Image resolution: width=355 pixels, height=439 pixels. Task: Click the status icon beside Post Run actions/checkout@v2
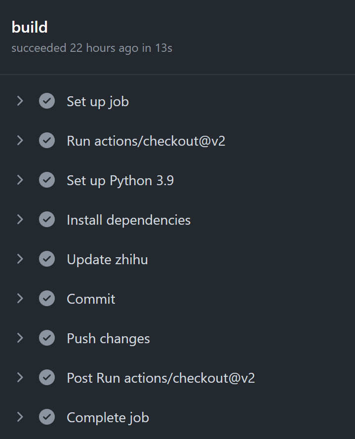47,378
